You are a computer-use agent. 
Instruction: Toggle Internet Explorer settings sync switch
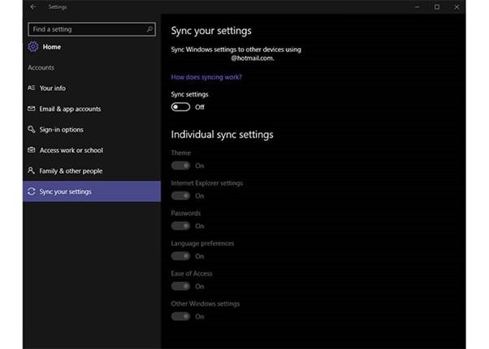pos(180,196)
